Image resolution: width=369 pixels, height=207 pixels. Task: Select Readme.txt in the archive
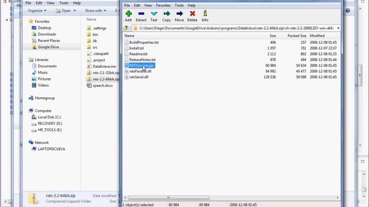coord(138,54)
